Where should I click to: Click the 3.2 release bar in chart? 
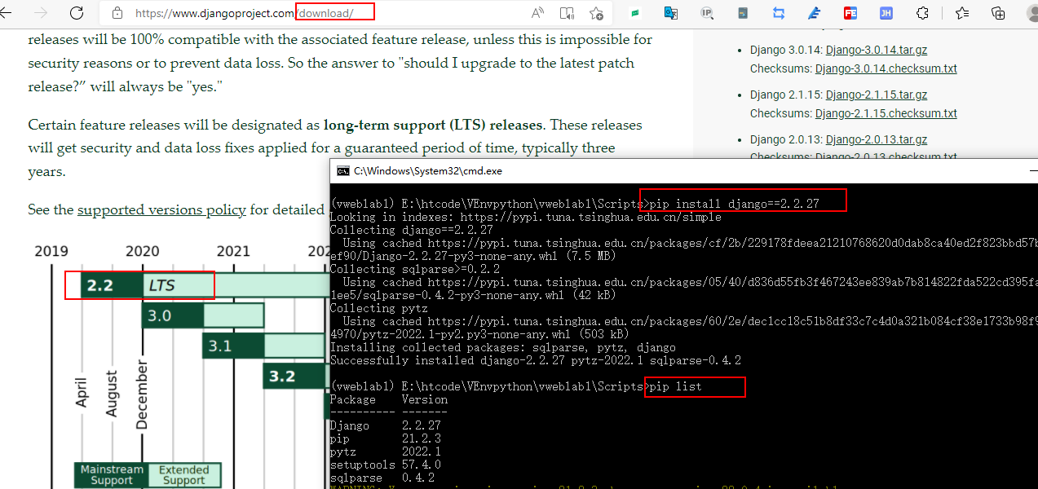click(x=295, y=376)
